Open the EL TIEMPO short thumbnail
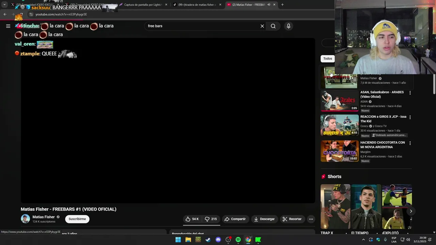 (x=366, y=207)
